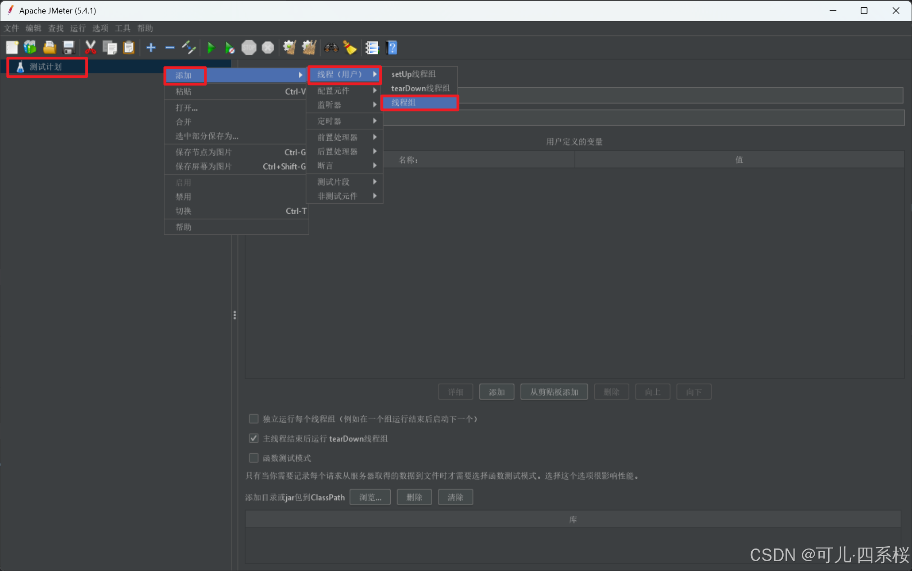
Task: Click the broom Reset search icon
Action: point(350,48)
